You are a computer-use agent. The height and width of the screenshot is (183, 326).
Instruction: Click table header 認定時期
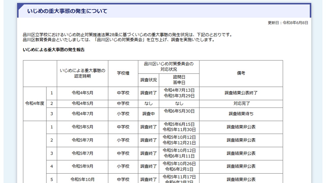(83, 73)
